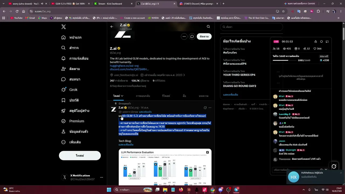This screenshot has width=345, height=194.
Task: Click the ค้นหา search field on X
Action: point(251,27)
